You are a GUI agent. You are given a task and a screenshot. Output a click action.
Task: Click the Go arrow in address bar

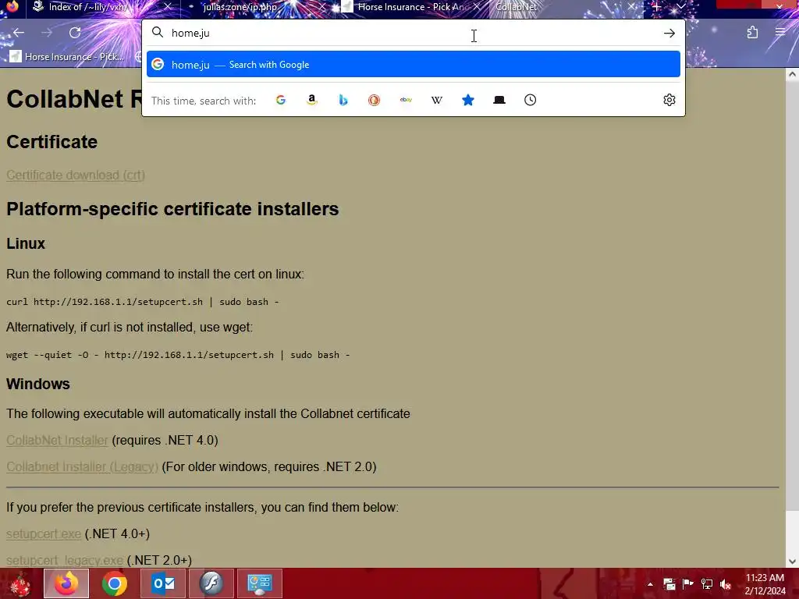click(x=669, y=33)
